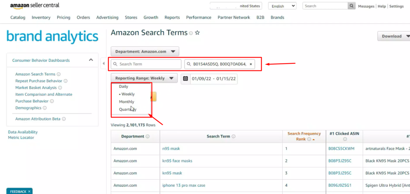Open the Brands menu

(277, 18)
